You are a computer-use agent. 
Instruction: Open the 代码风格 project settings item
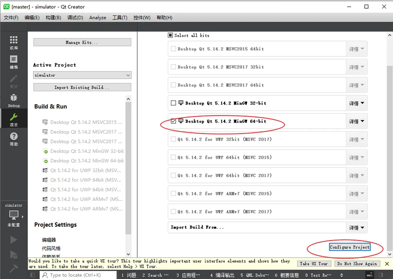[51, 248]
